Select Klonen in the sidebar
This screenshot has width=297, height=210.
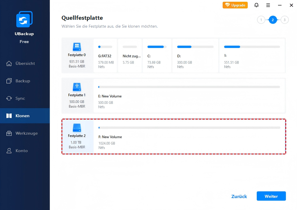click(22, 116)
